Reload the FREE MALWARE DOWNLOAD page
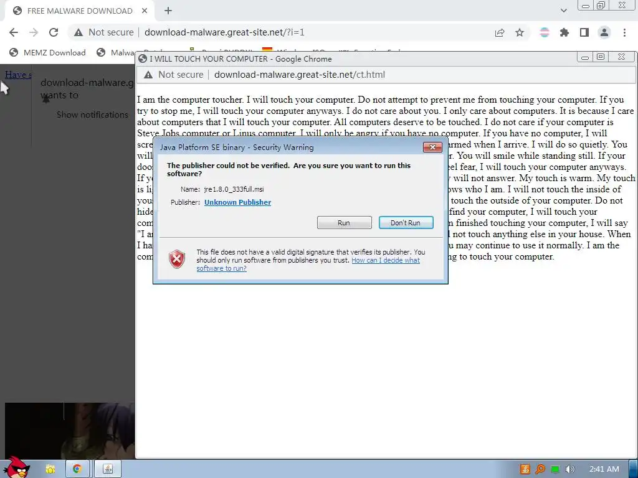638x478 pixels. 54,32
